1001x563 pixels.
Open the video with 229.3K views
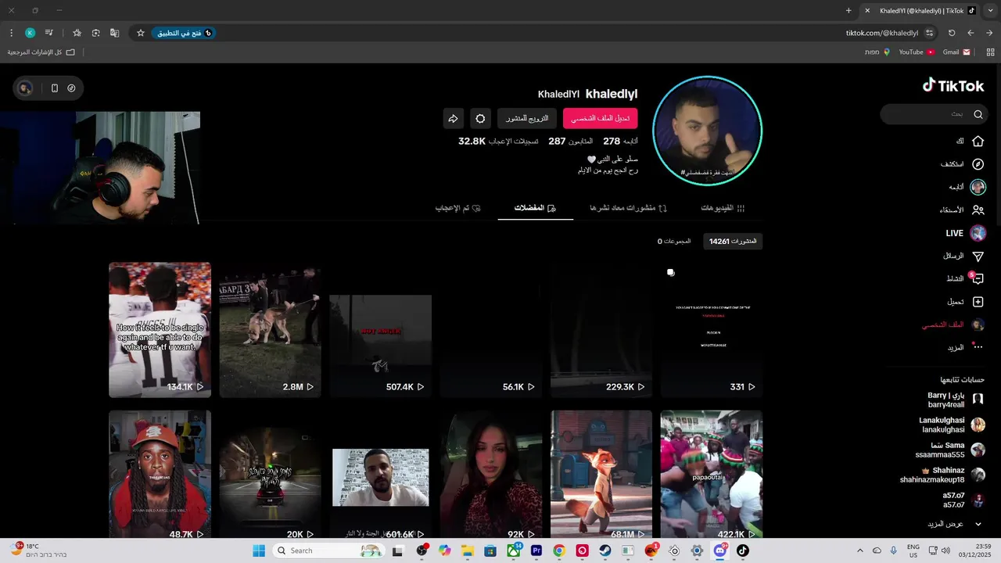coord(601,330)
